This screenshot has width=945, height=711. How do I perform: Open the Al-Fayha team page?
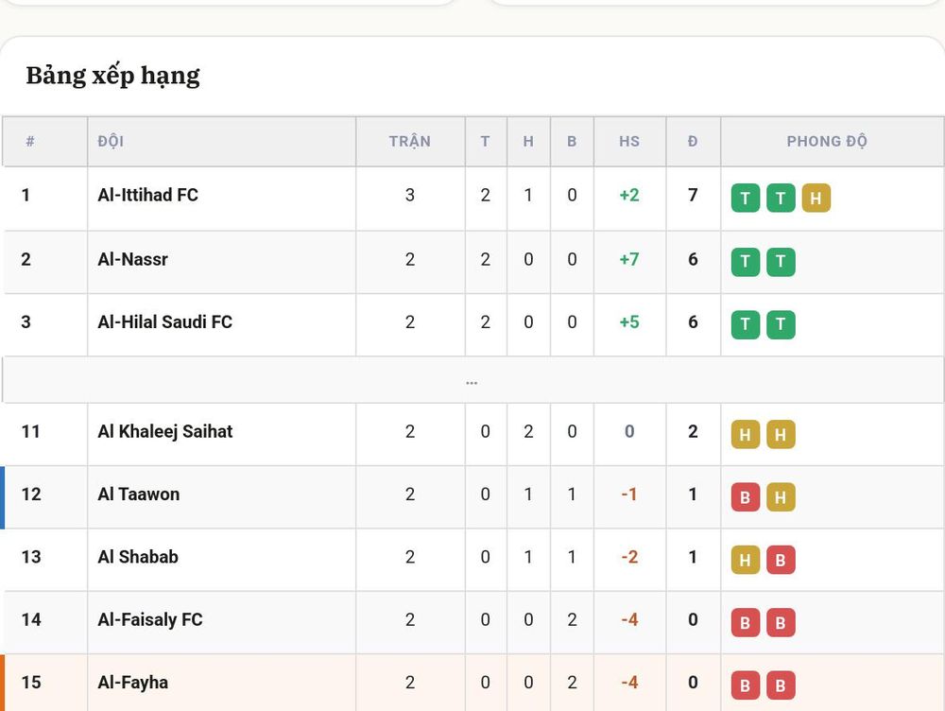point(132,682)
